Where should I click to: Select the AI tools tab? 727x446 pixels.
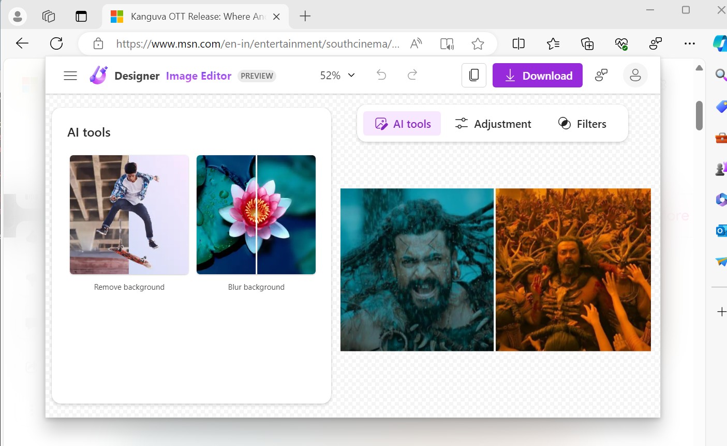pos(402,124)
